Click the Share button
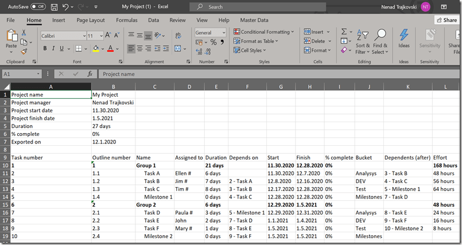The image size is (462, 245). coord(446,20)
